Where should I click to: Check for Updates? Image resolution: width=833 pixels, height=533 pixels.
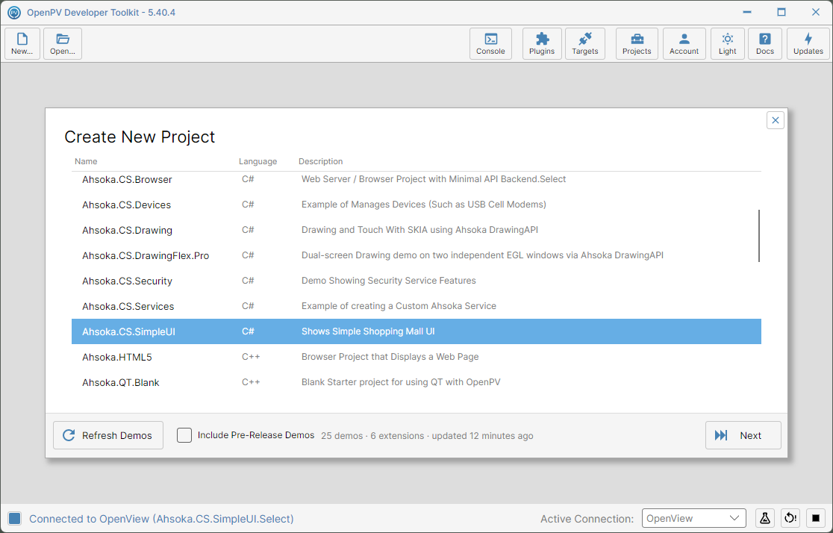[x=808, y=43]
